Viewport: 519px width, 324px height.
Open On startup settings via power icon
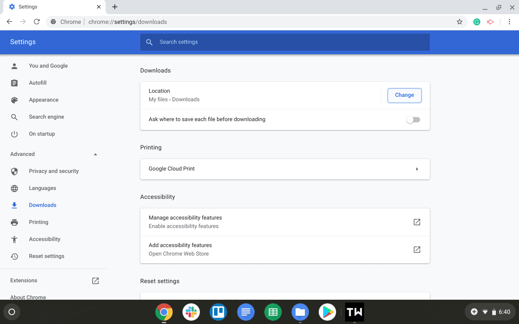tap(15, 134)
